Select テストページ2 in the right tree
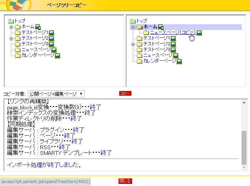Screen dimensions: 250x186 pos(156,44)
